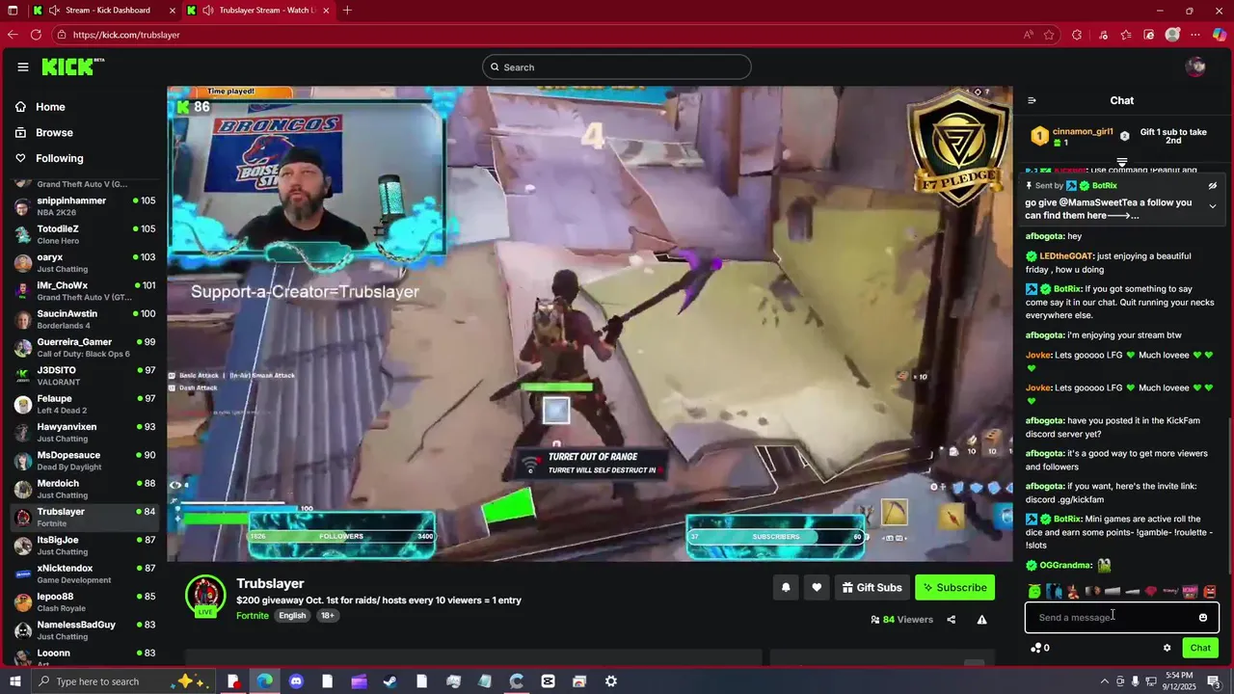
Task: Open iMr_ChoWx channel
Action: point(85,291)
